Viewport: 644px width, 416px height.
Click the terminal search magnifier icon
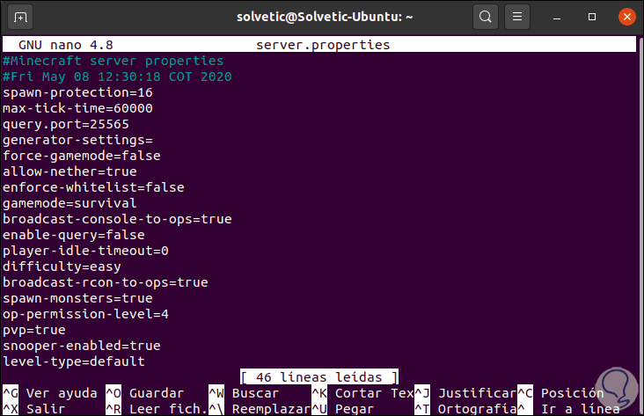click(486, 17)
